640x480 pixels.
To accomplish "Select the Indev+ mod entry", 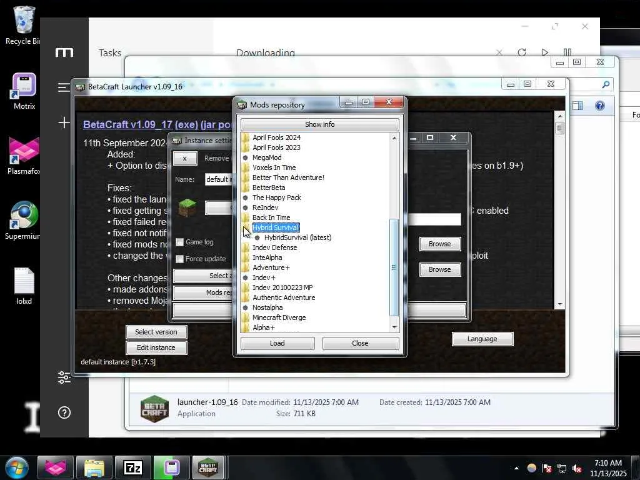I will [264, 277].
